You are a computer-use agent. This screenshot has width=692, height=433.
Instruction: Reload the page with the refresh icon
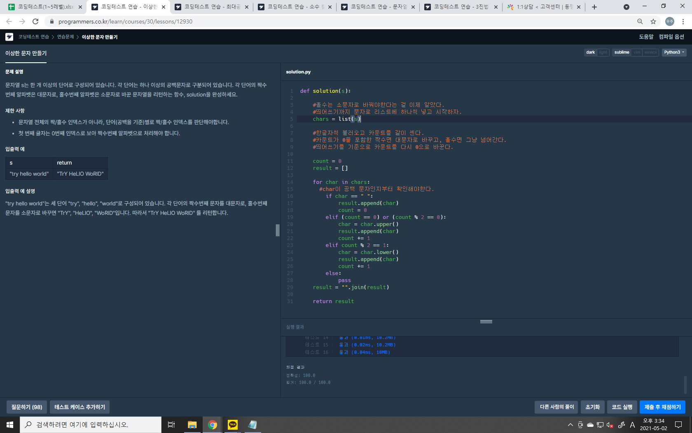[35, 21]
